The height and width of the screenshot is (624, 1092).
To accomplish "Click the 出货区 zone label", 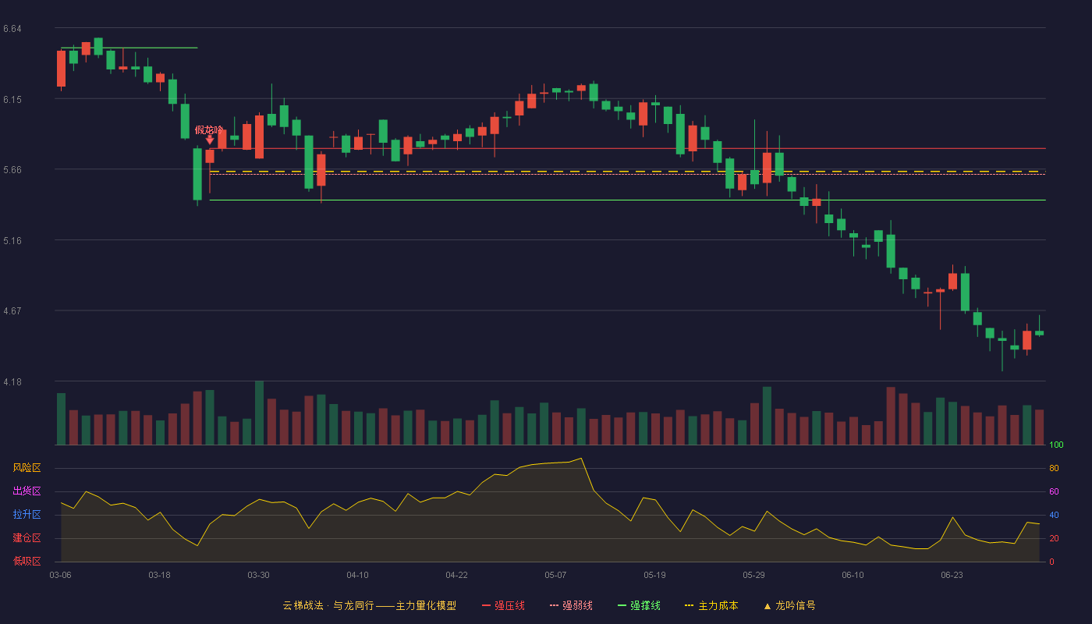I will click(27, 491).
